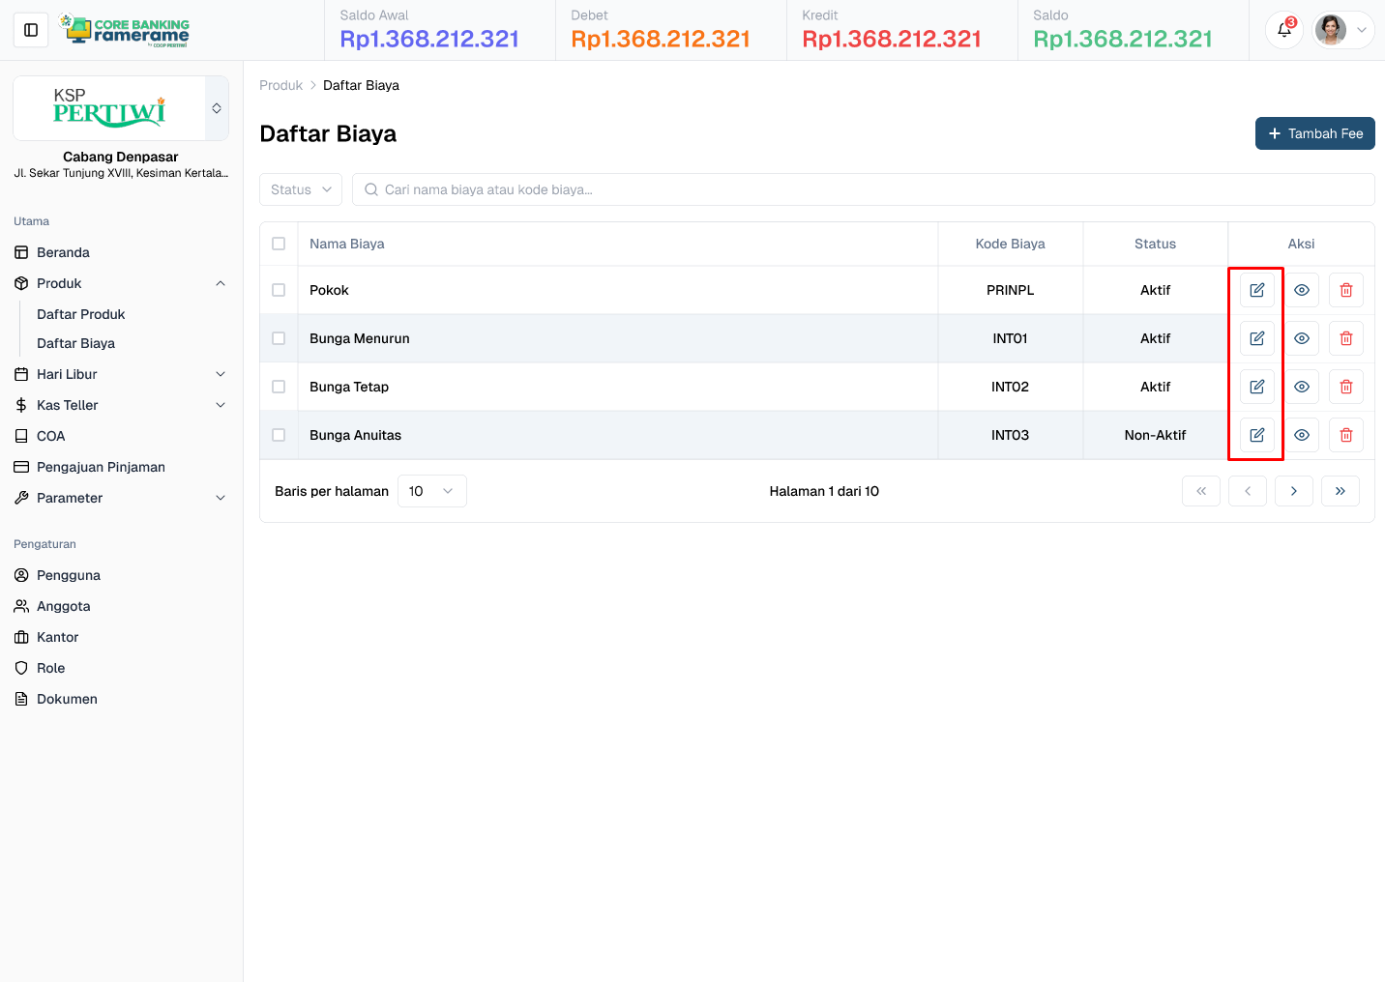Open the Produk breadcrumb link
Viewport: 1385px width, 982px height.
tap(280, 85)
